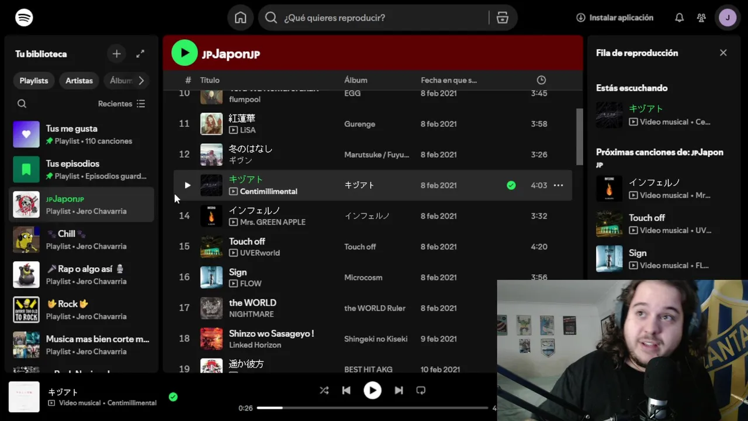Open more options for キヅアト row
Viewport: 748px width, 421px height.
(559, 185)
